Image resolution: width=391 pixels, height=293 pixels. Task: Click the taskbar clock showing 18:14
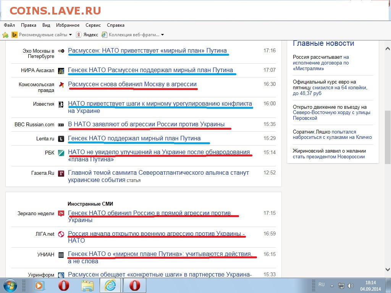point(370,286)
